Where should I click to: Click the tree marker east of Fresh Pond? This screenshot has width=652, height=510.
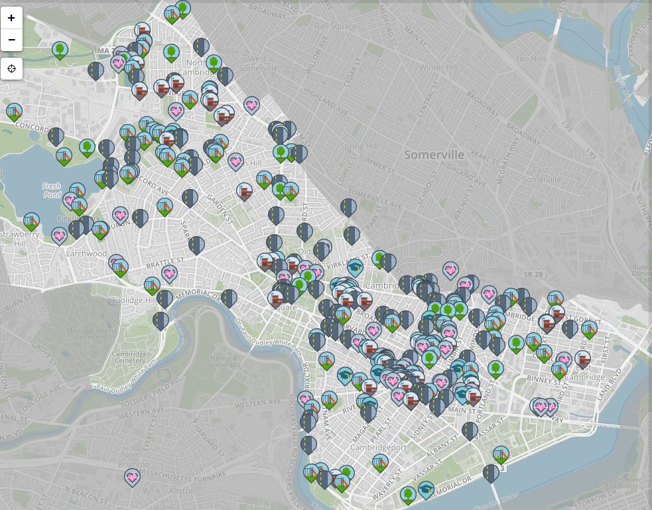click(87, 147)
